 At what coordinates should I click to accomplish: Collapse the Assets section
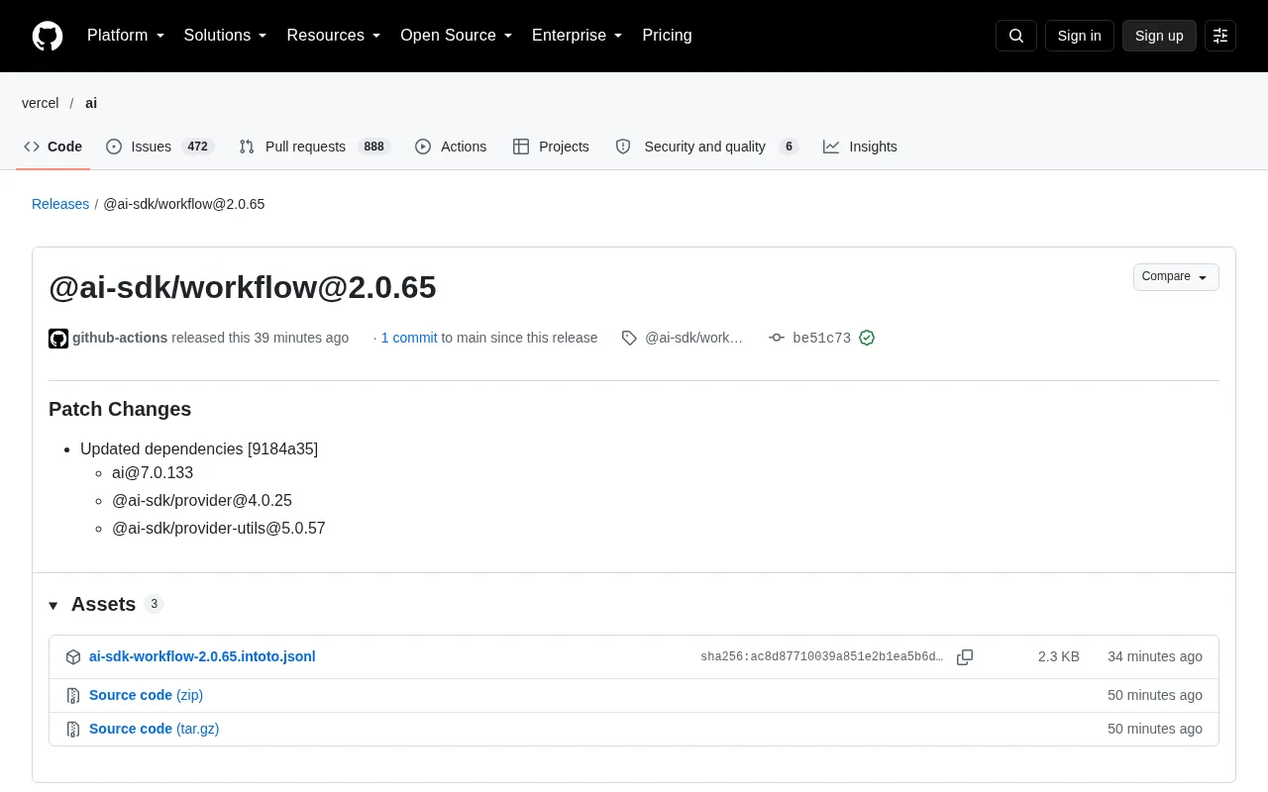tap(92, 605)
